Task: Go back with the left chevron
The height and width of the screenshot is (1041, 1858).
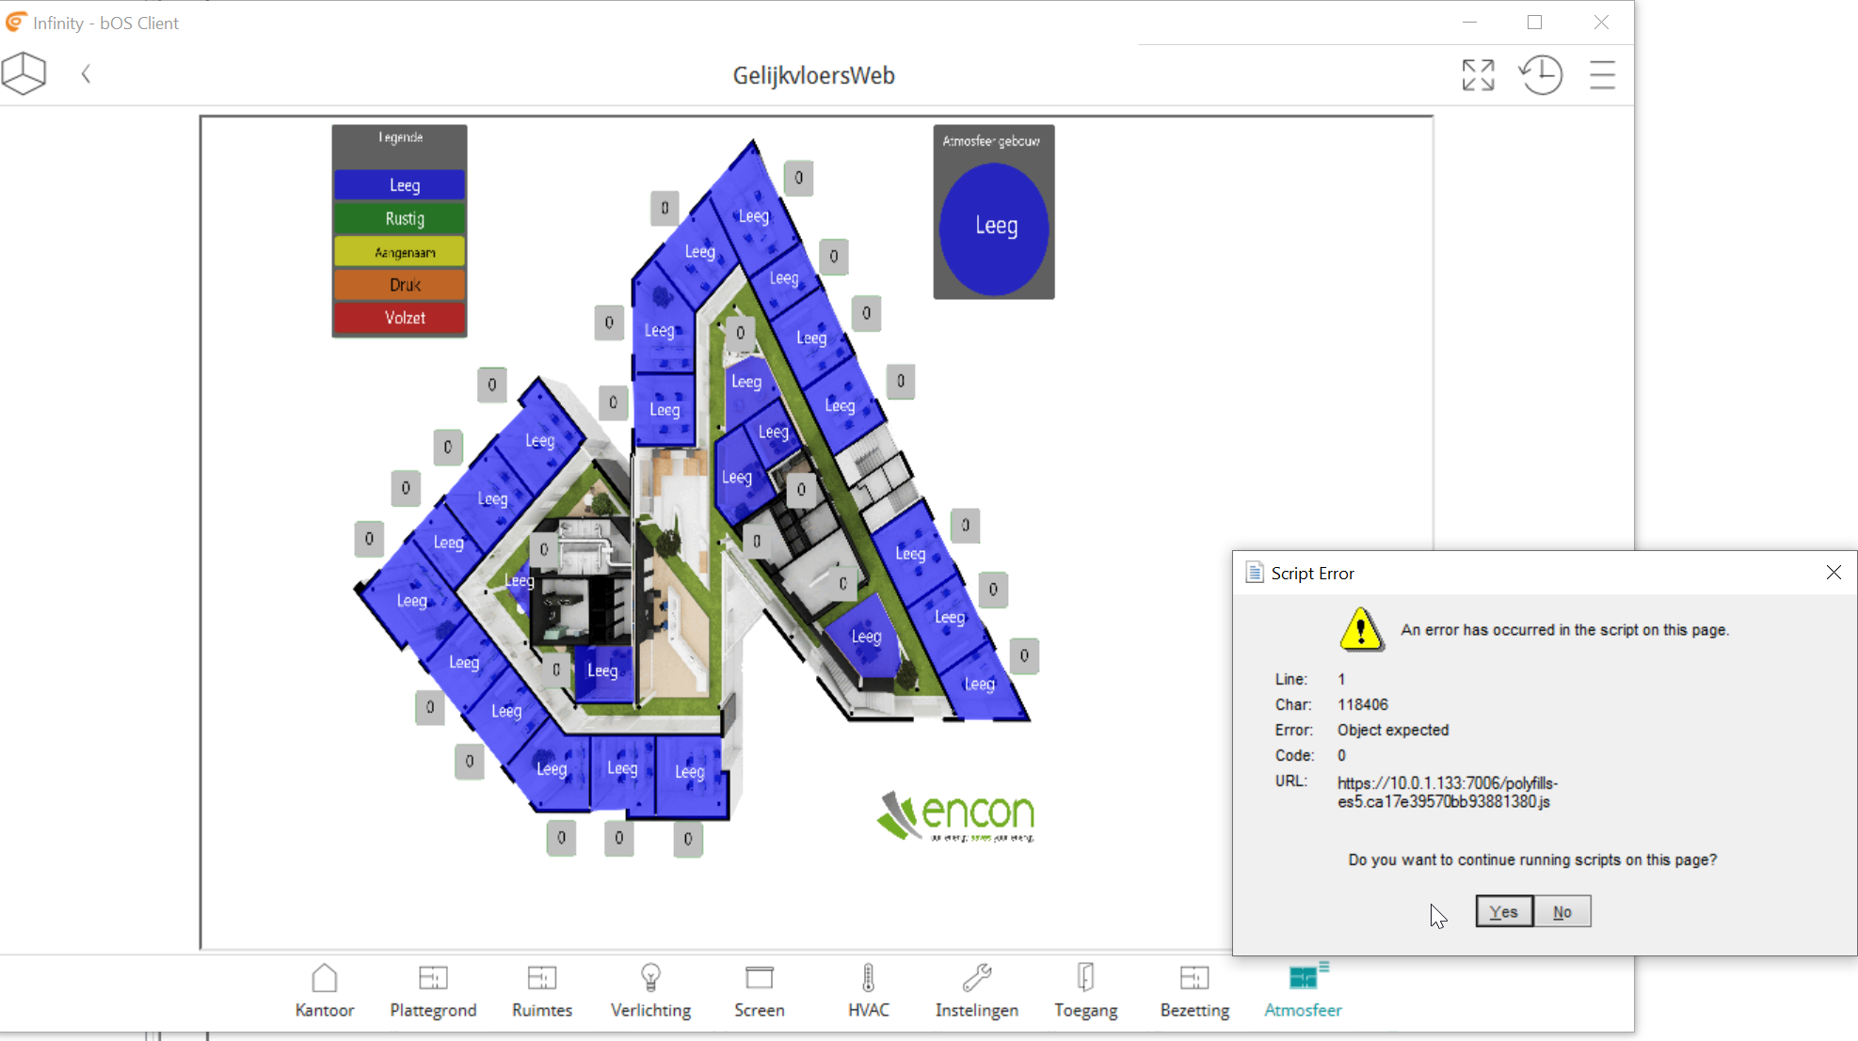Action: tap(86, 74)
